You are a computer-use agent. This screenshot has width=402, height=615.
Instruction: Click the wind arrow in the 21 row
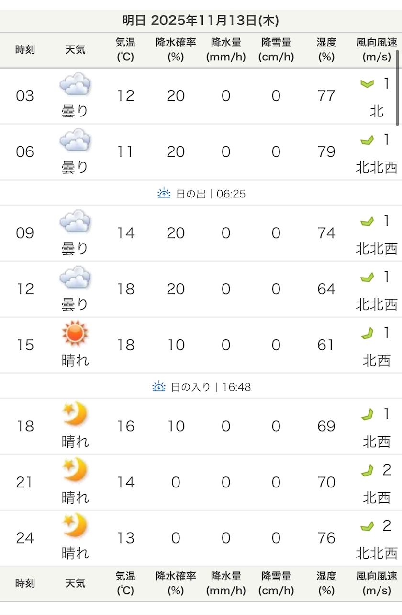367,471
